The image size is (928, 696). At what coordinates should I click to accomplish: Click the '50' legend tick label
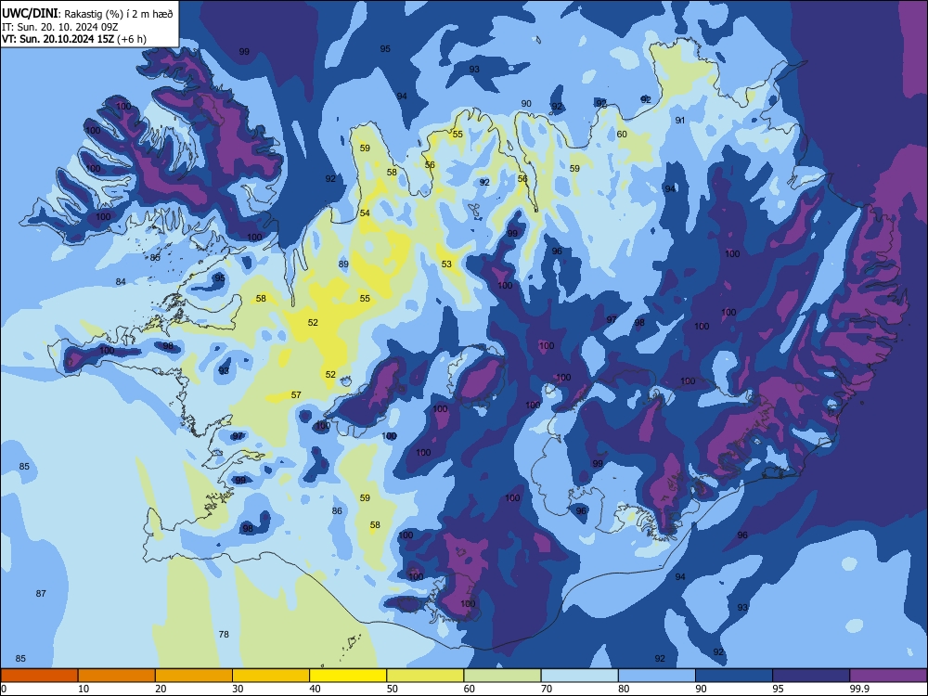[393, 689]
